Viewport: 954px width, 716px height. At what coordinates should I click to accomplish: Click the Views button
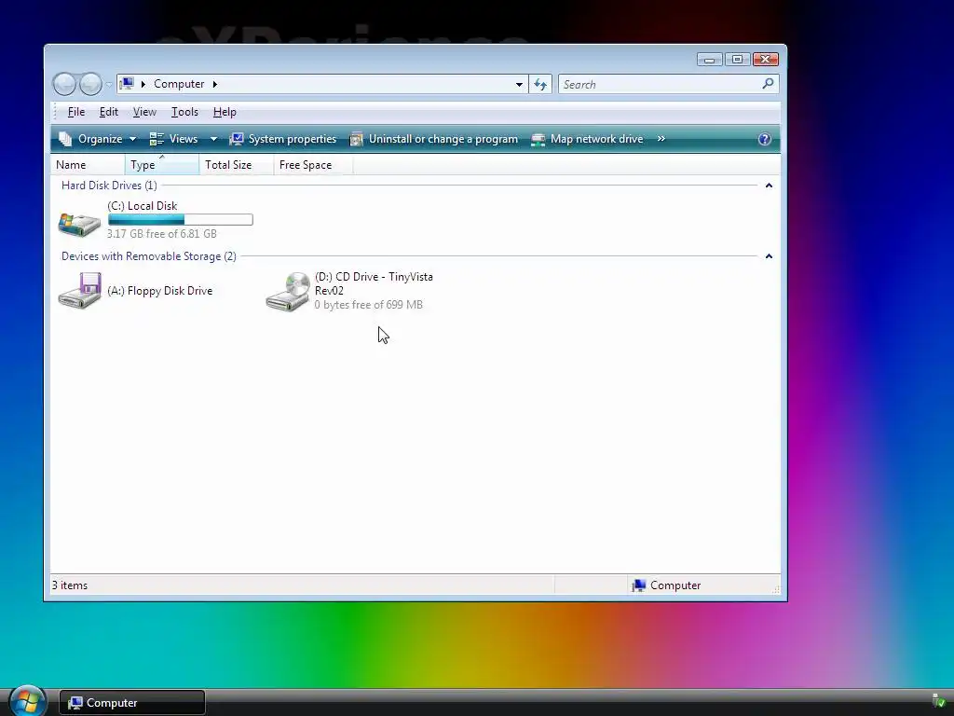[x=174, y=139]
